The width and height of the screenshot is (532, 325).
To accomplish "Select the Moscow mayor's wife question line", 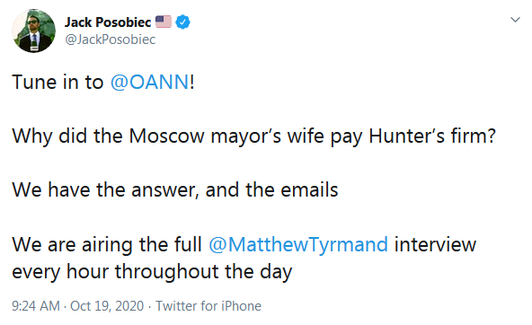I will coord(253,136).
